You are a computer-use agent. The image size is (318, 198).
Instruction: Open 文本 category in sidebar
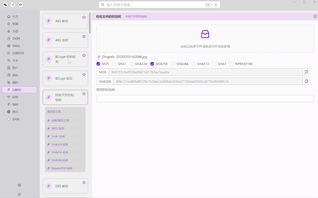pyautogui.click(x=19, y=60)
